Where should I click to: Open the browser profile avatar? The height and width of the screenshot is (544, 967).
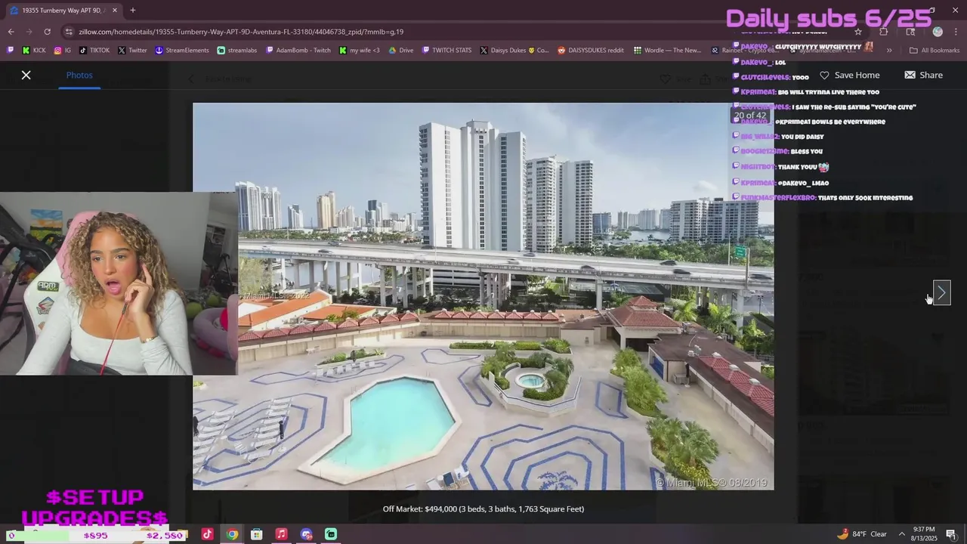coord(938,32)
